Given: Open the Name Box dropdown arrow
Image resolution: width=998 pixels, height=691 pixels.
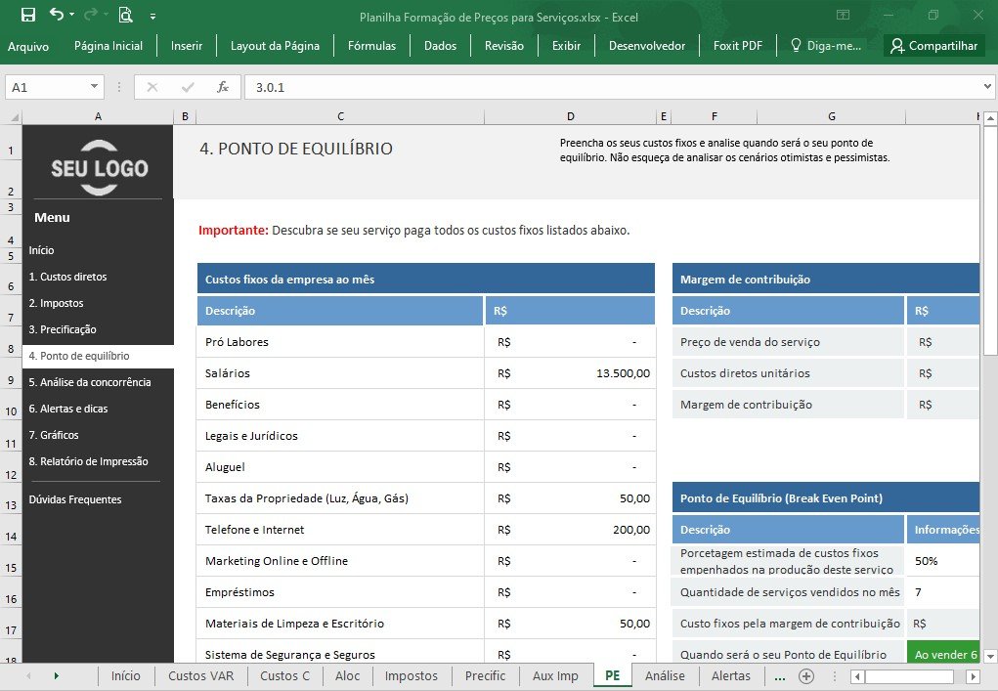Looking at the screenshot, I should pyautogui.click(x=94, y=87).
